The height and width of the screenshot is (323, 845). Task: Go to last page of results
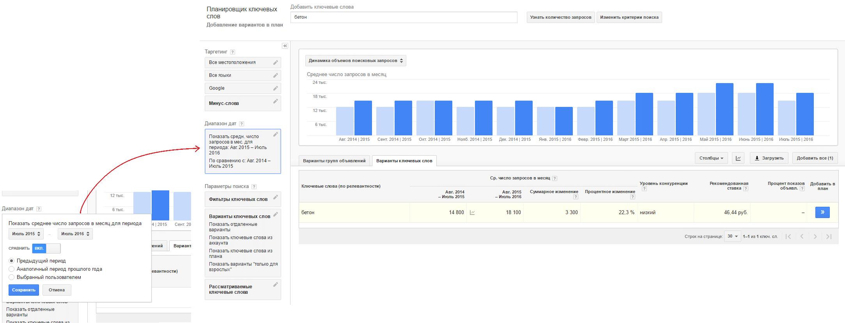829,236
